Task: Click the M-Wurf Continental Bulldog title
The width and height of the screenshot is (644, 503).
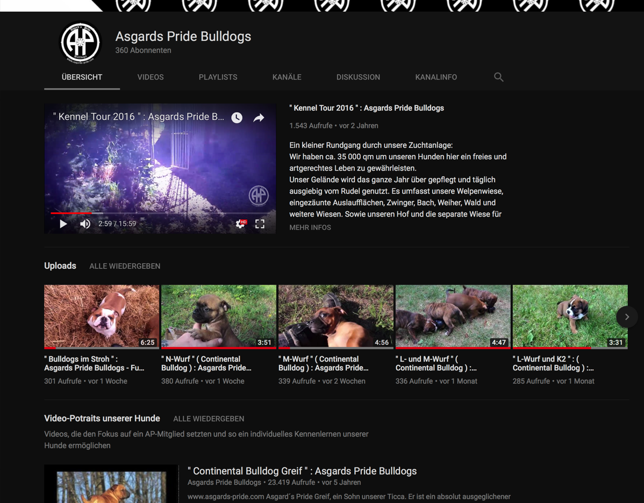Action: pyautogui.click(x=323, y=363)
